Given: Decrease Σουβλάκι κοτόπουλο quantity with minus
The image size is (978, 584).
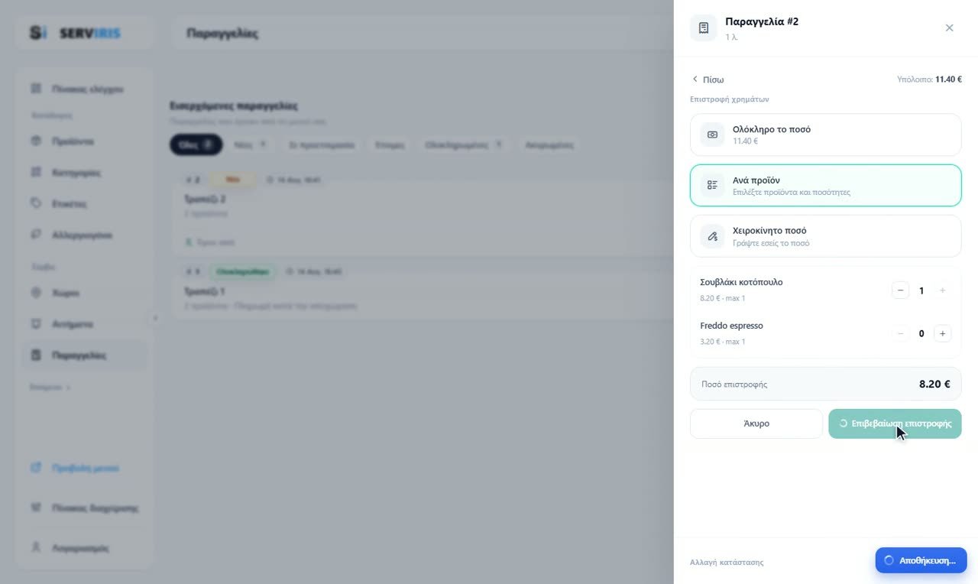Looking at the screenshot, I should point(900,290).
